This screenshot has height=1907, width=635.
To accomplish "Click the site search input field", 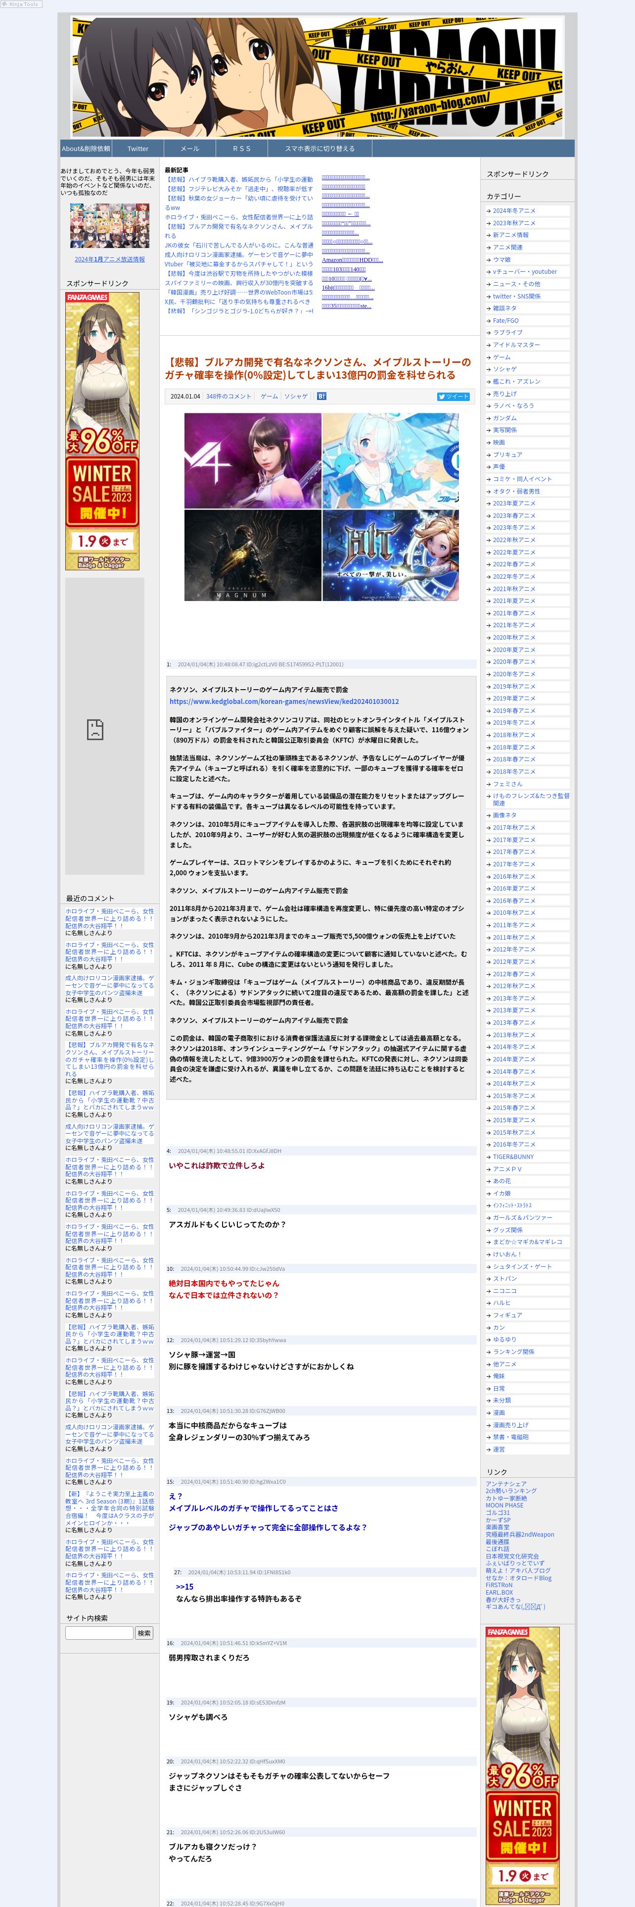I will [x=99, y=1632].
